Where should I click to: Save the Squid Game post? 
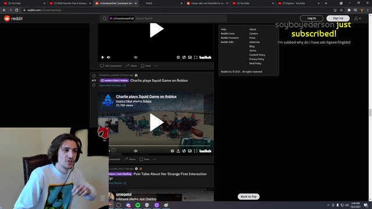pyautogui.click(x=145, y=159)
